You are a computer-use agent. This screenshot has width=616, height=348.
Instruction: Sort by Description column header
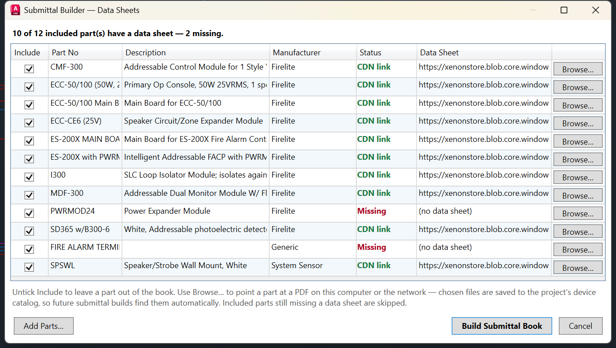coord(196,53)
